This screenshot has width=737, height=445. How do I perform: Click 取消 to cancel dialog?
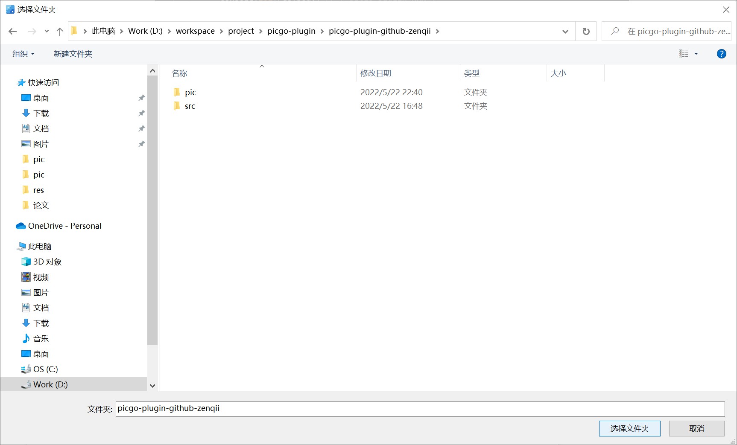click(x=696, y=428)
